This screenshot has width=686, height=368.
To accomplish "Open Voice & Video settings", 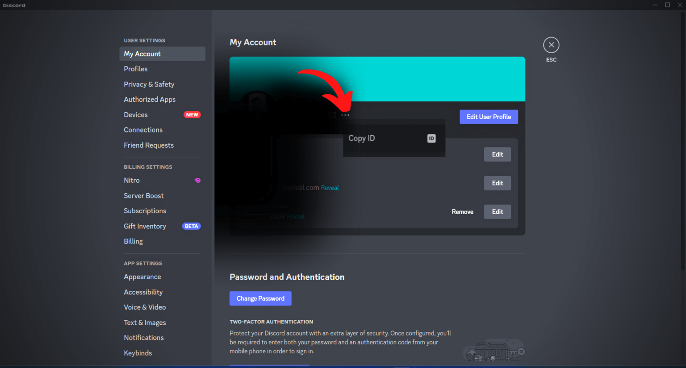I will pyautogui.click(x=145, y=307).
